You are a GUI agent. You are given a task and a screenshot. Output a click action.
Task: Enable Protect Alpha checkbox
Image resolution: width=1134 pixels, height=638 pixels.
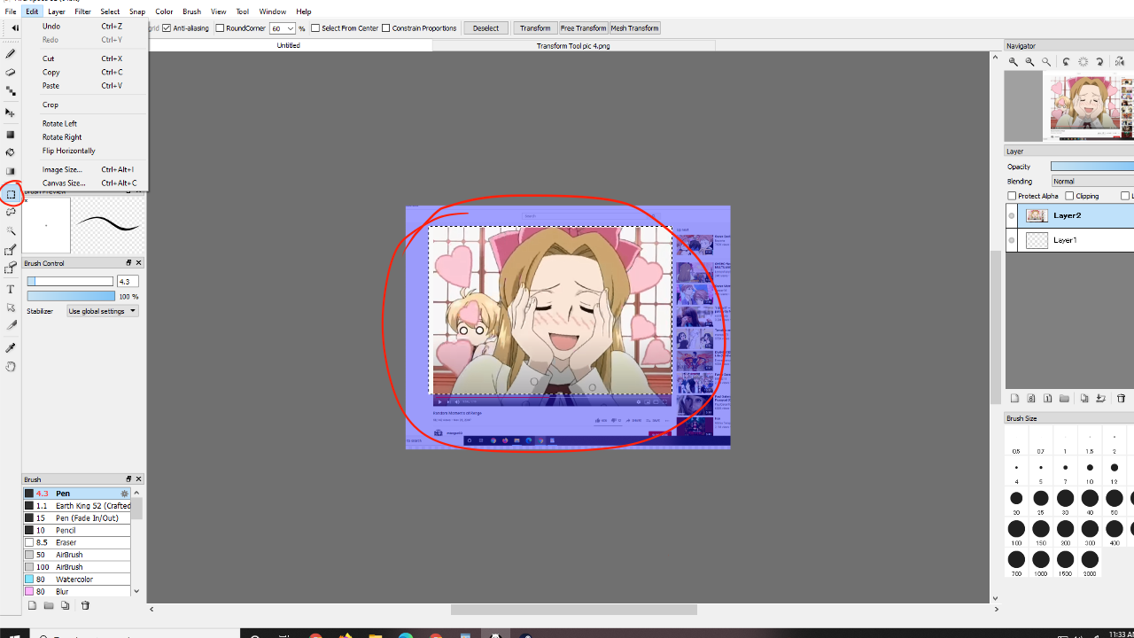point(1012,196)
